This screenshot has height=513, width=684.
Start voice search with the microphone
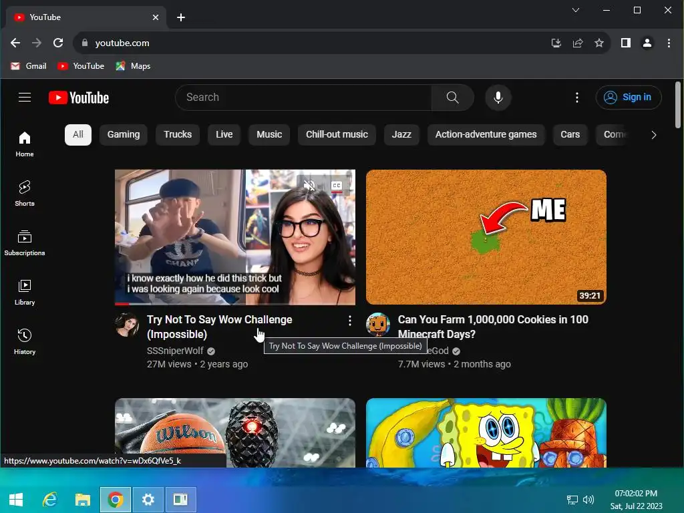pyautogui.click(x=498, y=98)
